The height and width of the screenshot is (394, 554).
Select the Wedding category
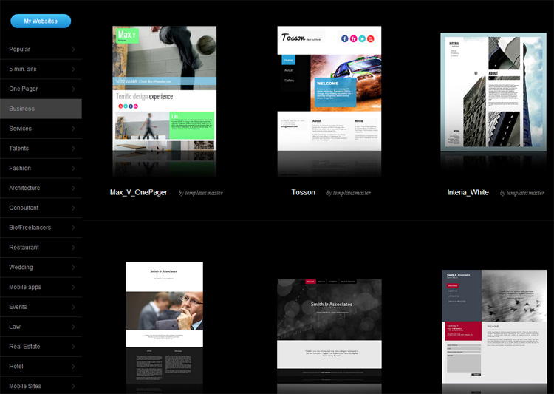21,267
